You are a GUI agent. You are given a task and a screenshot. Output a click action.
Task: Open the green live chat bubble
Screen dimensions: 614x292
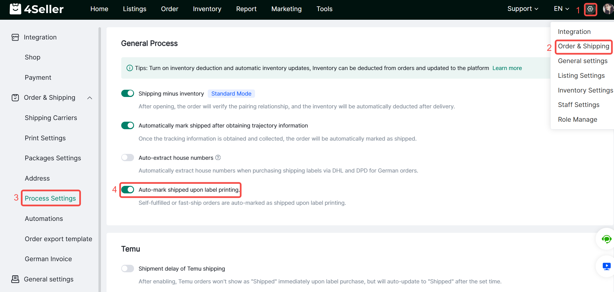click(x=606, y=239)
